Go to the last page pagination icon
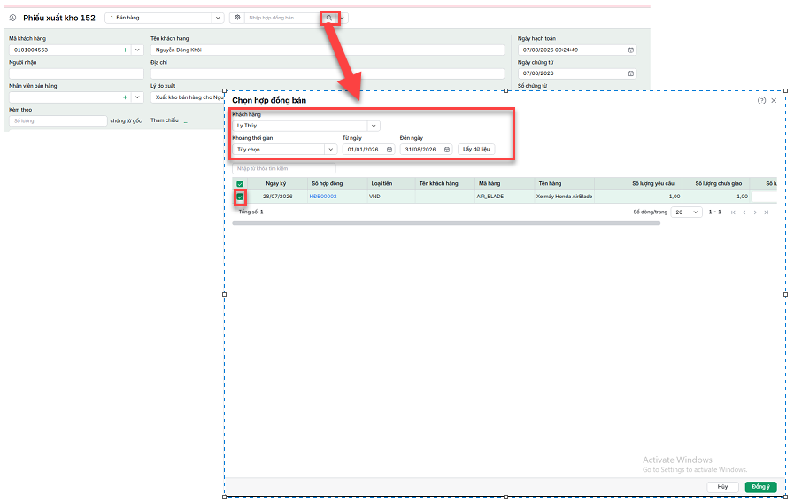Viewport: 794px width, 502px height. click(767, 212)
